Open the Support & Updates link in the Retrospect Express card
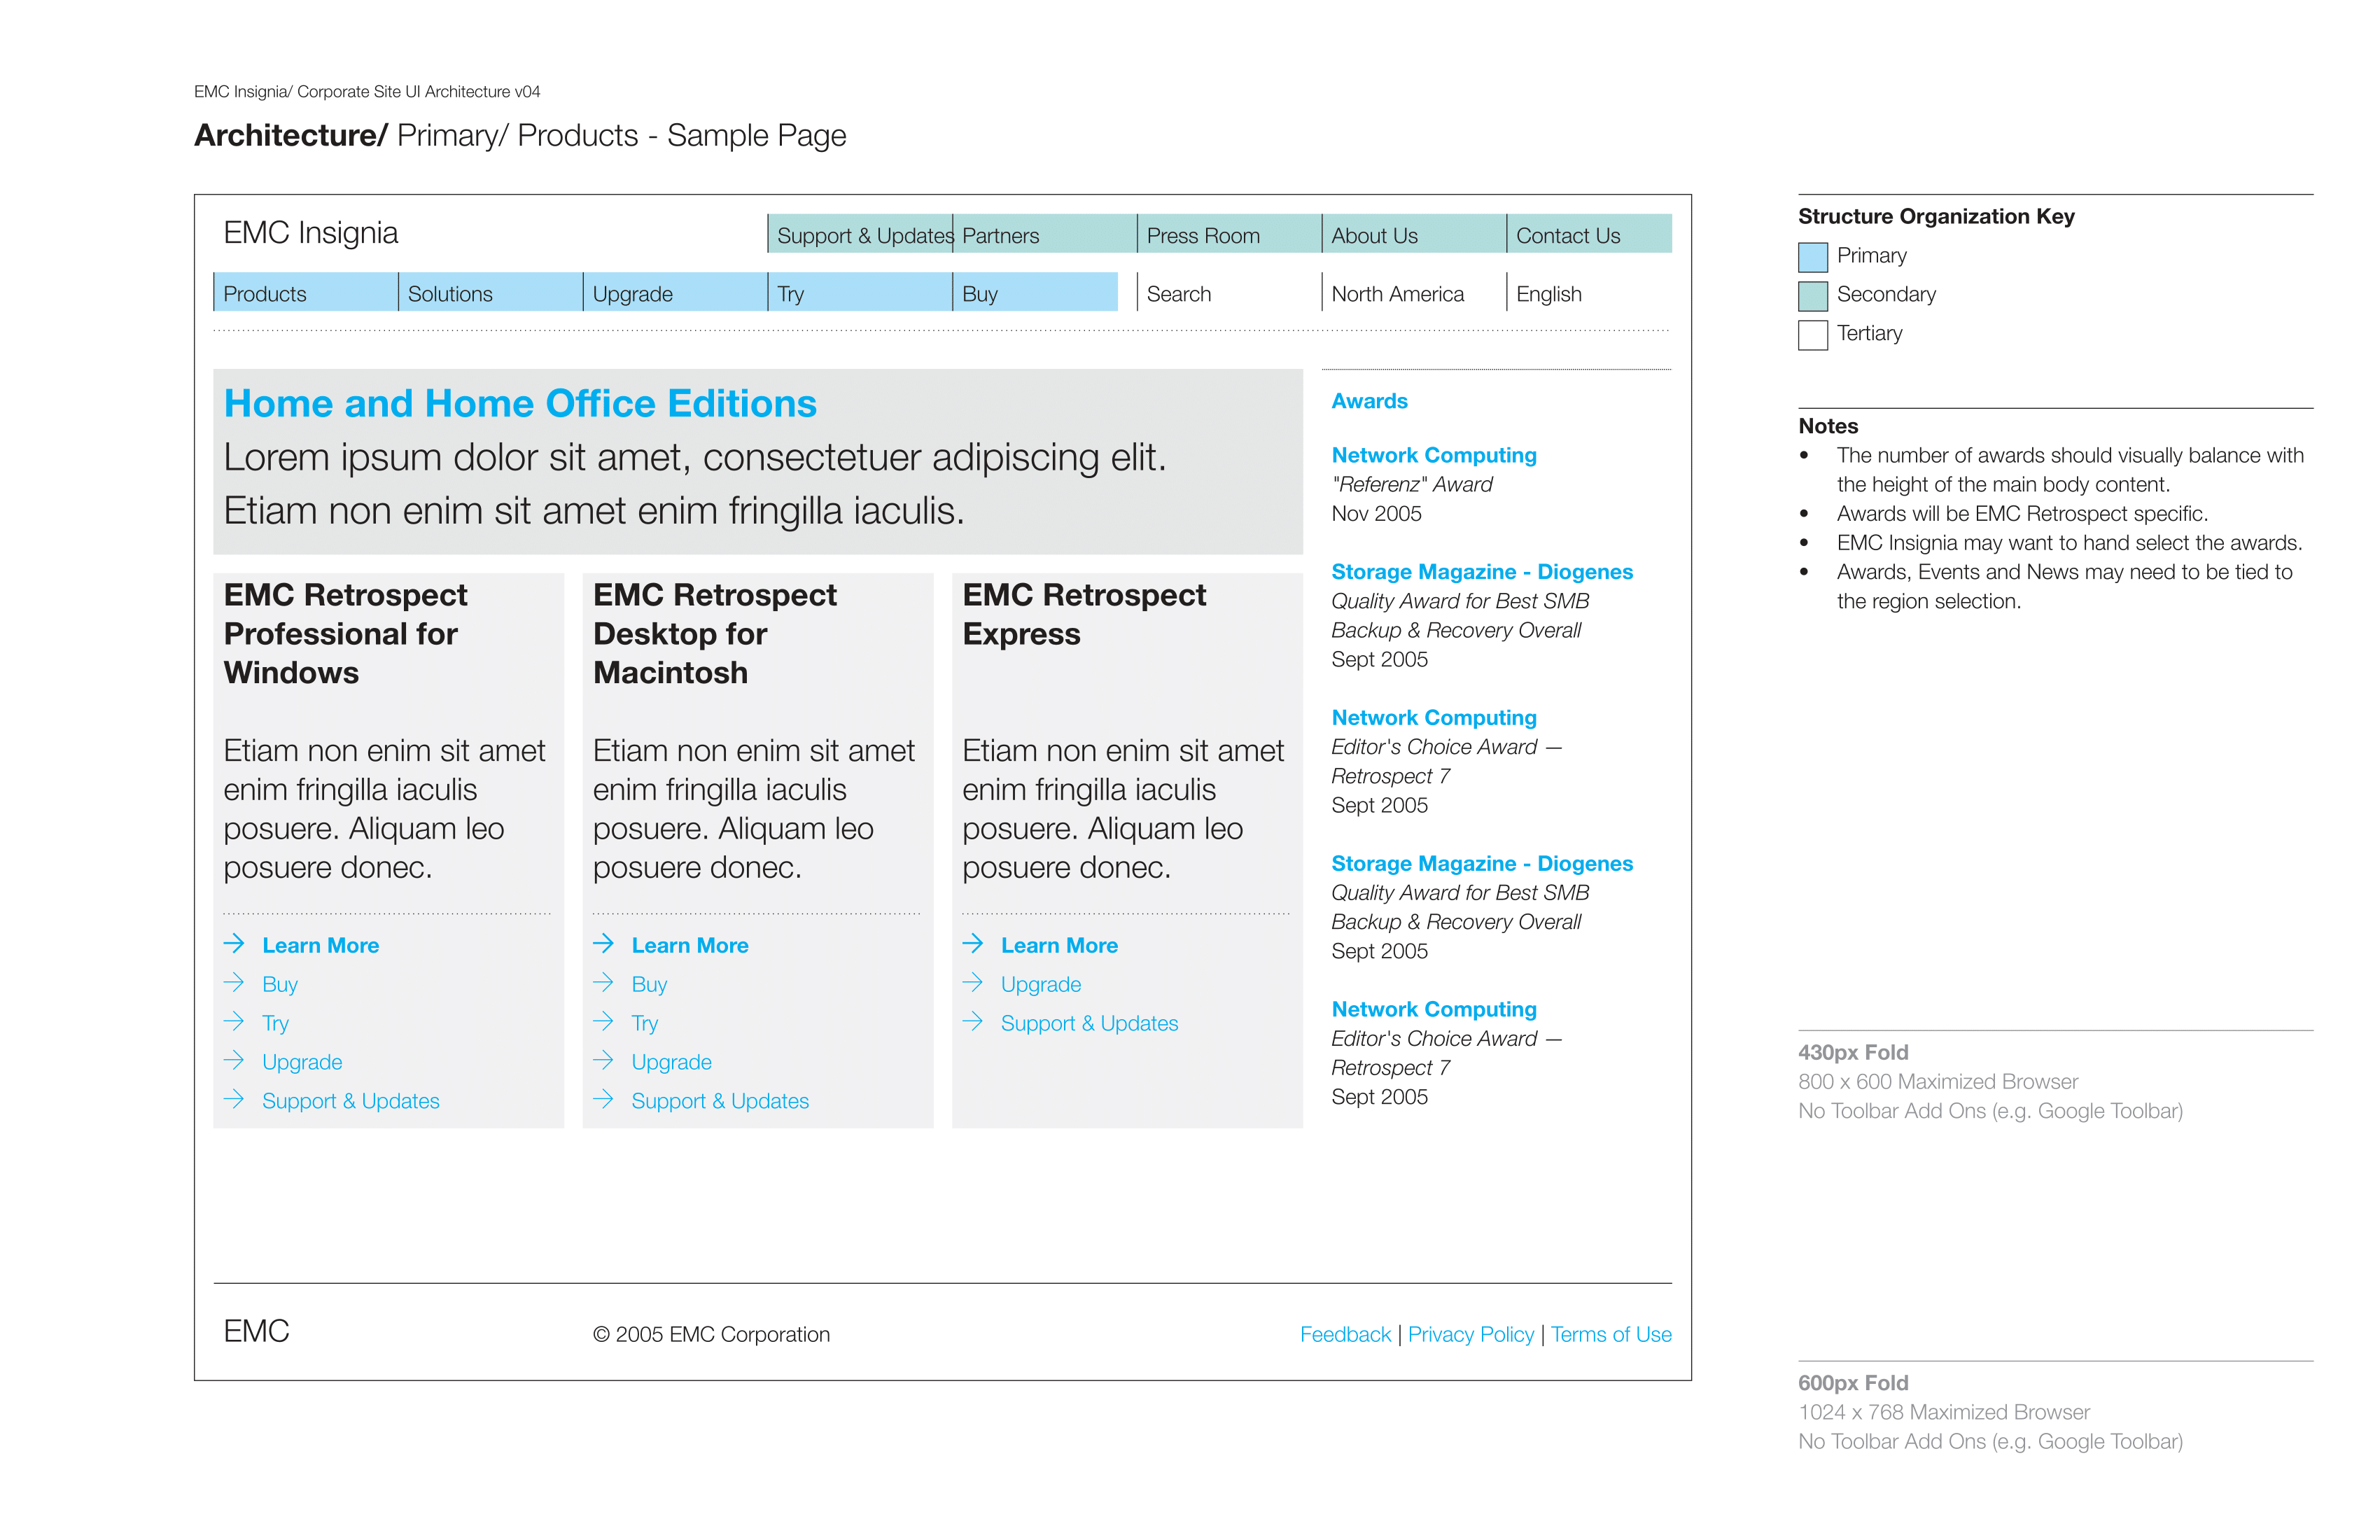Viewport: 2380px width, 1540px height. (1089, 1023)
